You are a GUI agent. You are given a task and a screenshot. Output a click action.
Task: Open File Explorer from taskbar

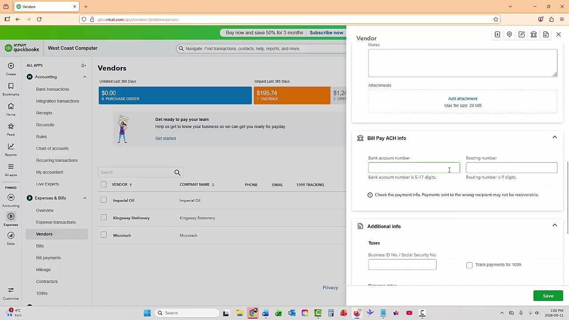coord(239,313)
